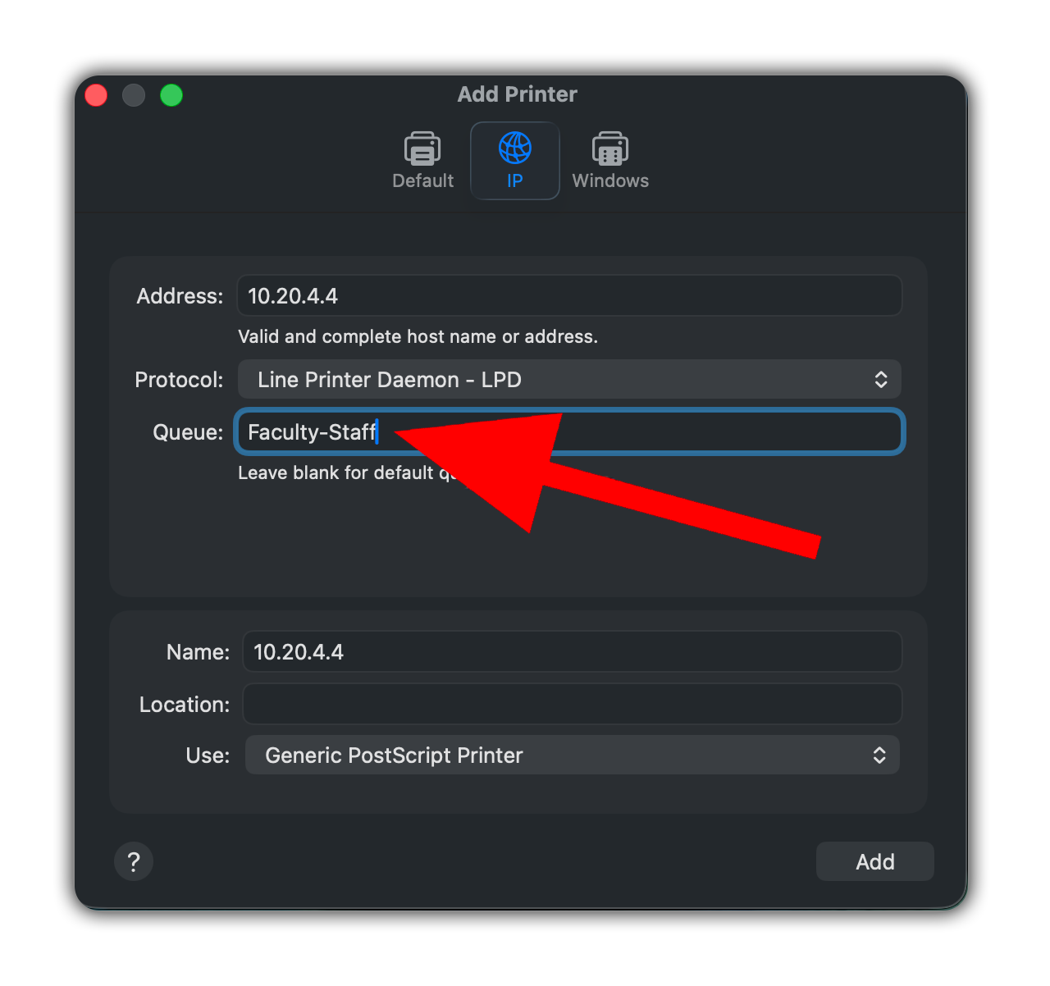Click the empty Location field

point(573,704)
